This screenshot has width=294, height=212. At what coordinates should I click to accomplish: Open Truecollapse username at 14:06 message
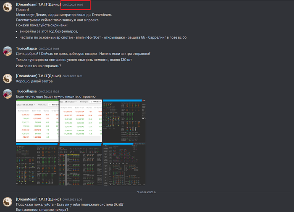(x=26, y=48)
